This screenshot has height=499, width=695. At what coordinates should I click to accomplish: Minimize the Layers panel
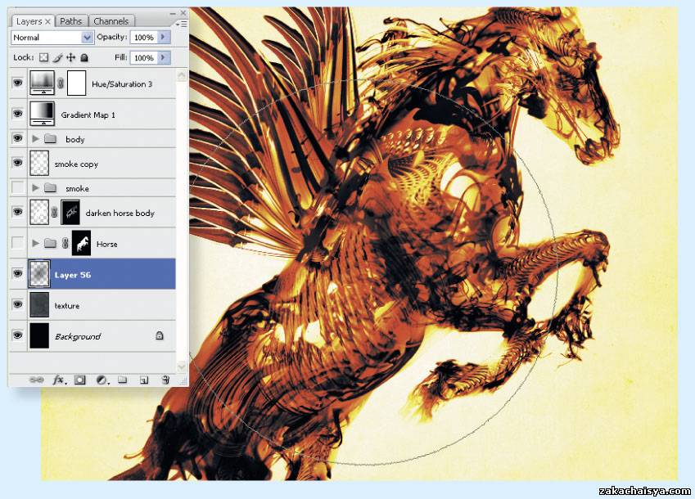point(173,13)
